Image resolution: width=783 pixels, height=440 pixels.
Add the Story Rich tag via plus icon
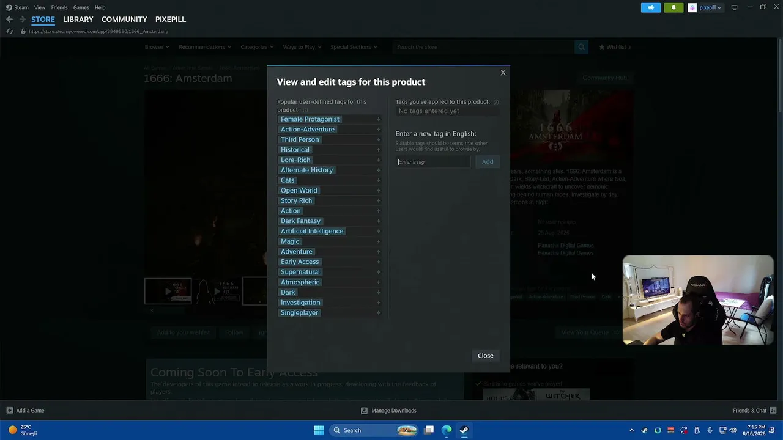point(379,200)
